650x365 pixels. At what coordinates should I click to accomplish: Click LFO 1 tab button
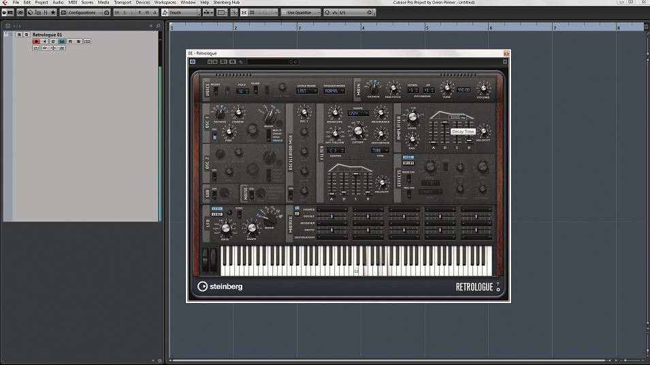tap(217, 209)
